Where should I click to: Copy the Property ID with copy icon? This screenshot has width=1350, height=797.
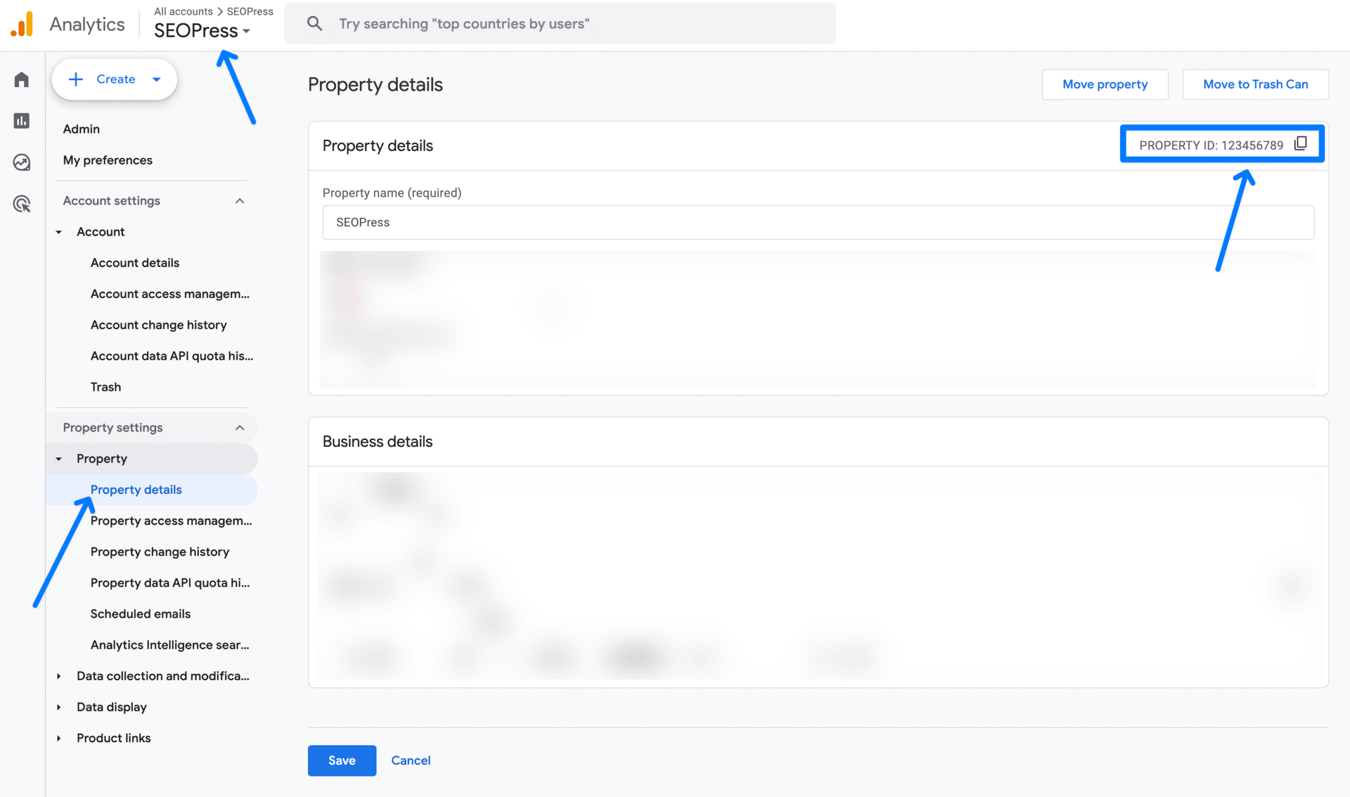(x=1300, y=143)
